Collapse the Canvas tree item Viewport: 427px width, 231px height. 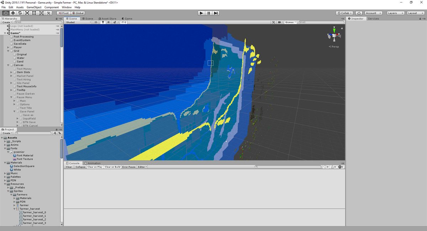[8, 65]
